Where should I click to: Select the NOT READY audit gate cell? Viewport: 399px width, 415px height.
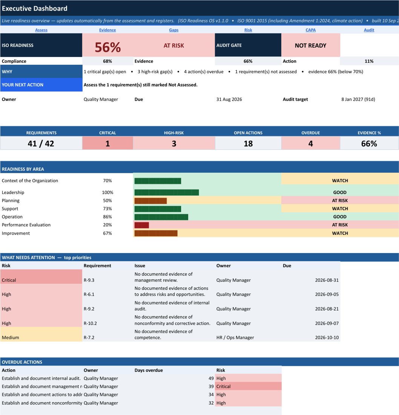tap(311, 45)
